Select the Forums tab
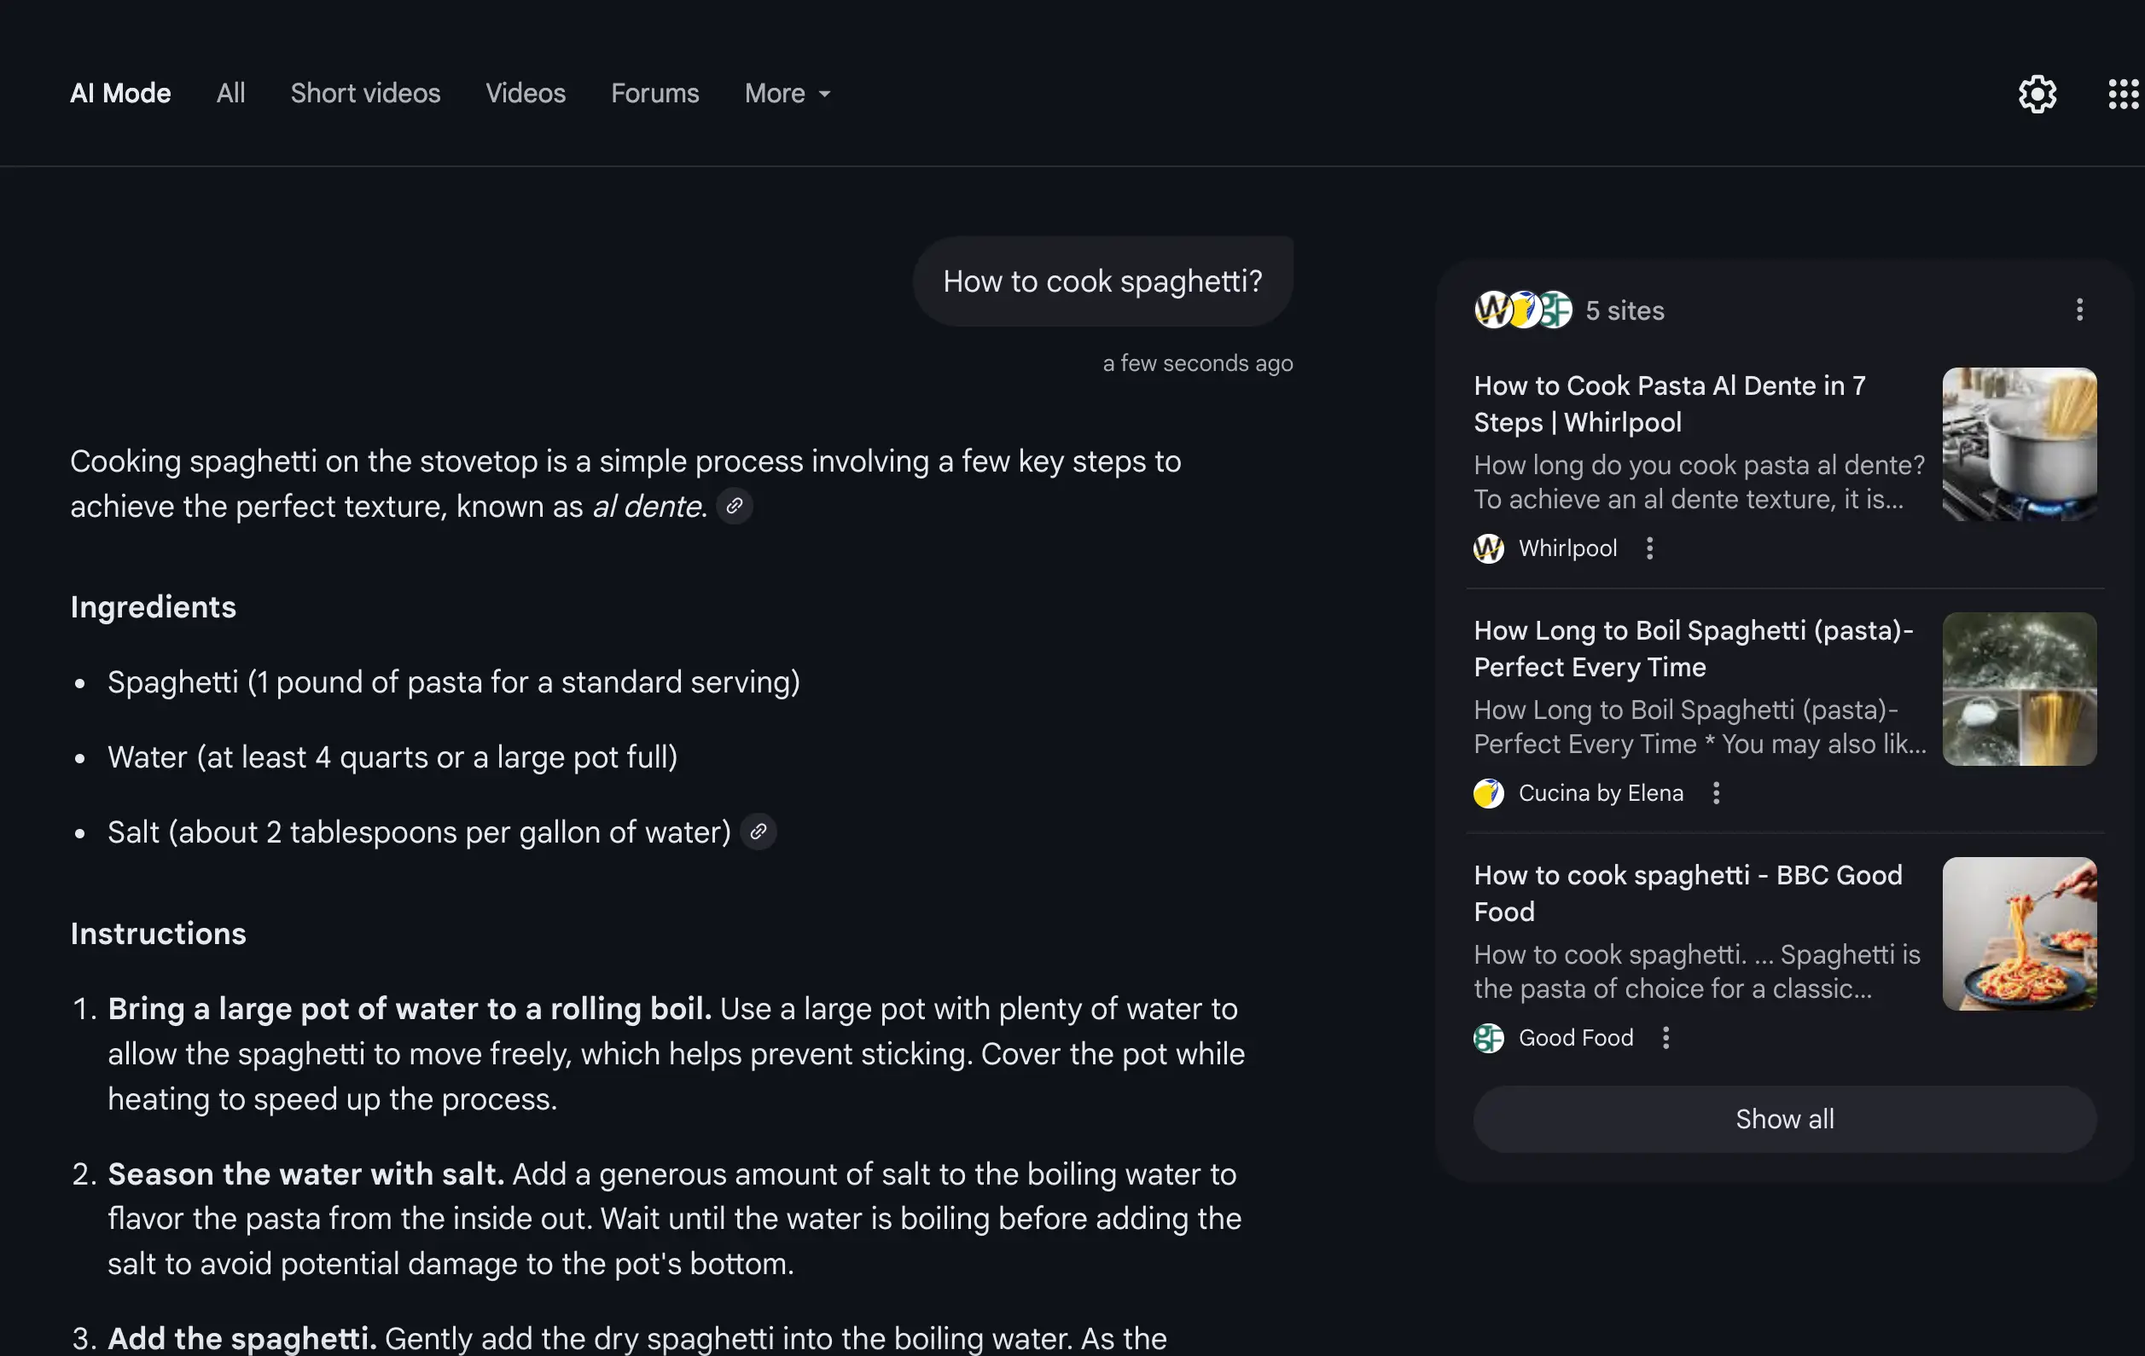Image resolution: width=2145 pixels, height=1356 pixels. point(654,94)
